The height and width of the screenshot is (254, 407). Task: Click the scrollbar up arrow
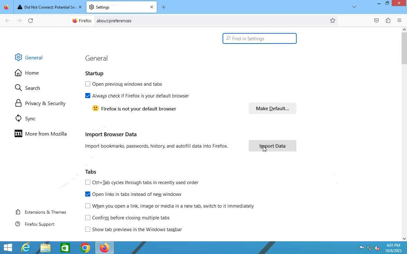click(404, 30)
